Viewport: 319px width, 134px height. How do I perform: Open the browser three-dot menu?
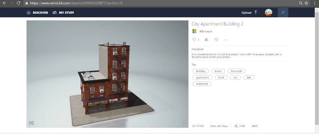pyautogui.click(x=314, y=3)
